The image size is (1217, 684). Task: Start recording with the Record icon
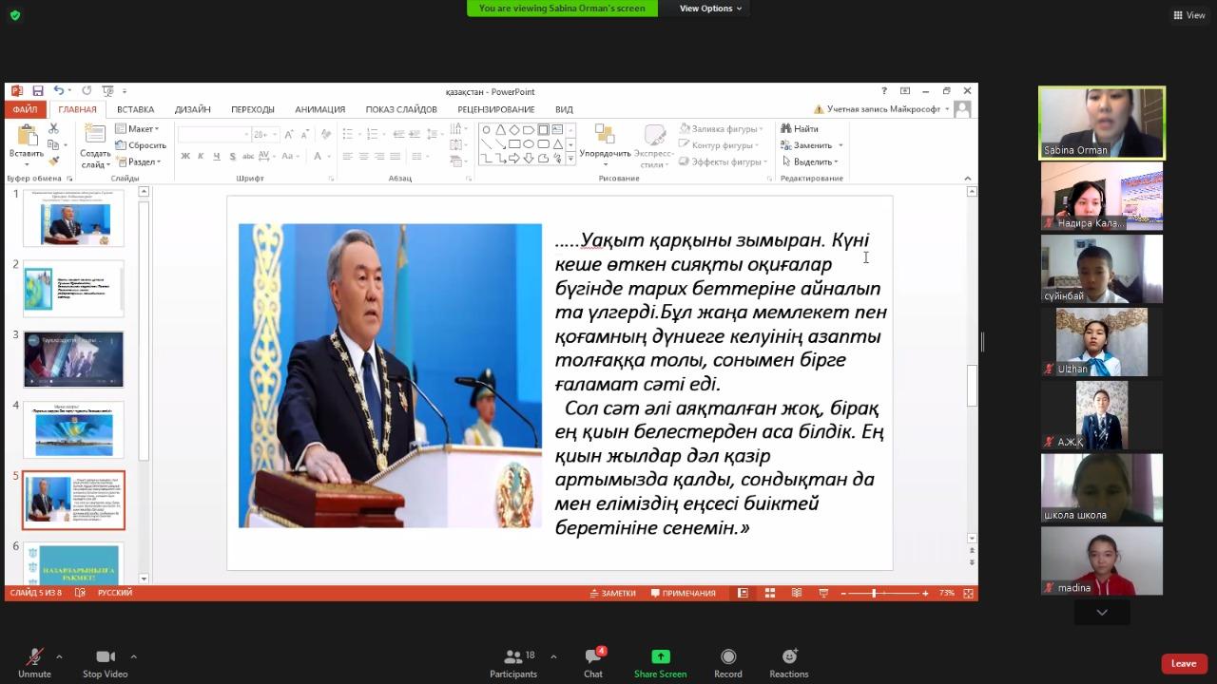pos(728,656)
